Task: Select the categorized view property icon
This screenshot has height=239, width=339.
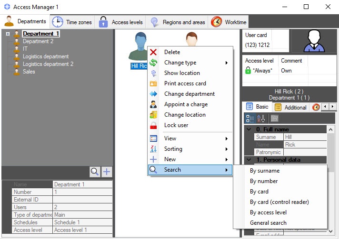Action: pyautogui.click(x=249, y=119)
